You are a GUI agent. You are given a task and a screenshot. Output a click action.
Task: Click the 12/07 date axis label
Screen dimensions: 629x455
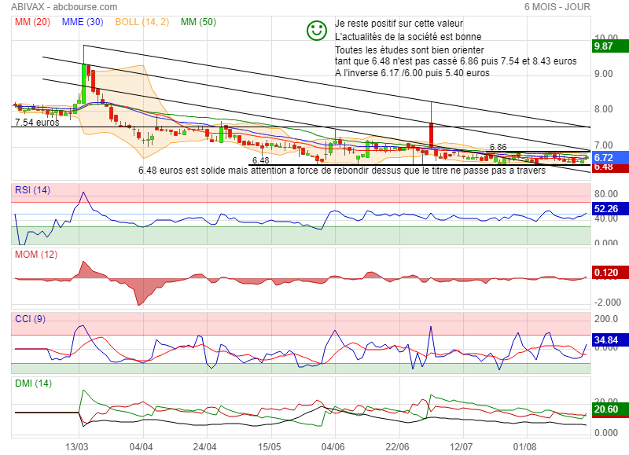tap(462, 447)
